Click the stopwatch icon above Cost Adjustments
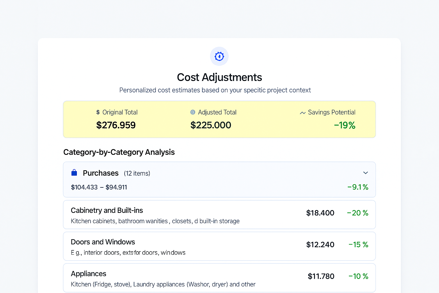Screen dimensions: 439x293 [219, 56]
